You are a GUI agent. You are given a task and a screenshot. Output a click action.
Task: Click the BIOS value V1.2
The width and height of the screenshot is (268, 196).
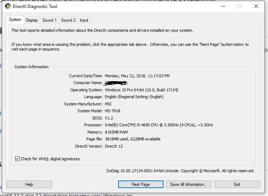coord(109,118)
